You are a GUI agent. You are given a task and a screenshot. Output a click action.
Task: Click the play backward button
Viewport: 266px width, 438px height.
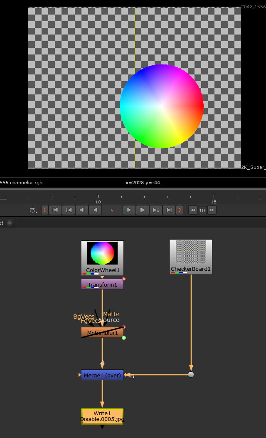coord(95,210)
